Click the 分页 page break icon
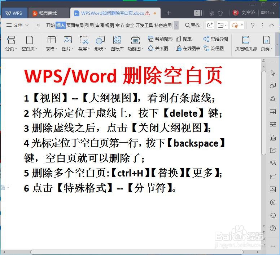The height and width of the screenshot is (255, 280). click(11, 40)
